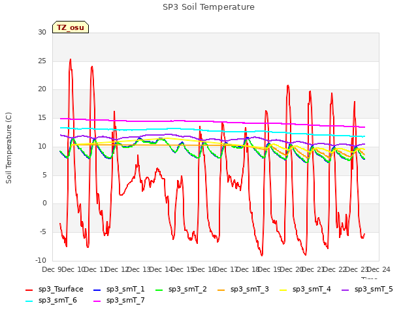Click the 25 y-axis tick label

pos(42,61)
